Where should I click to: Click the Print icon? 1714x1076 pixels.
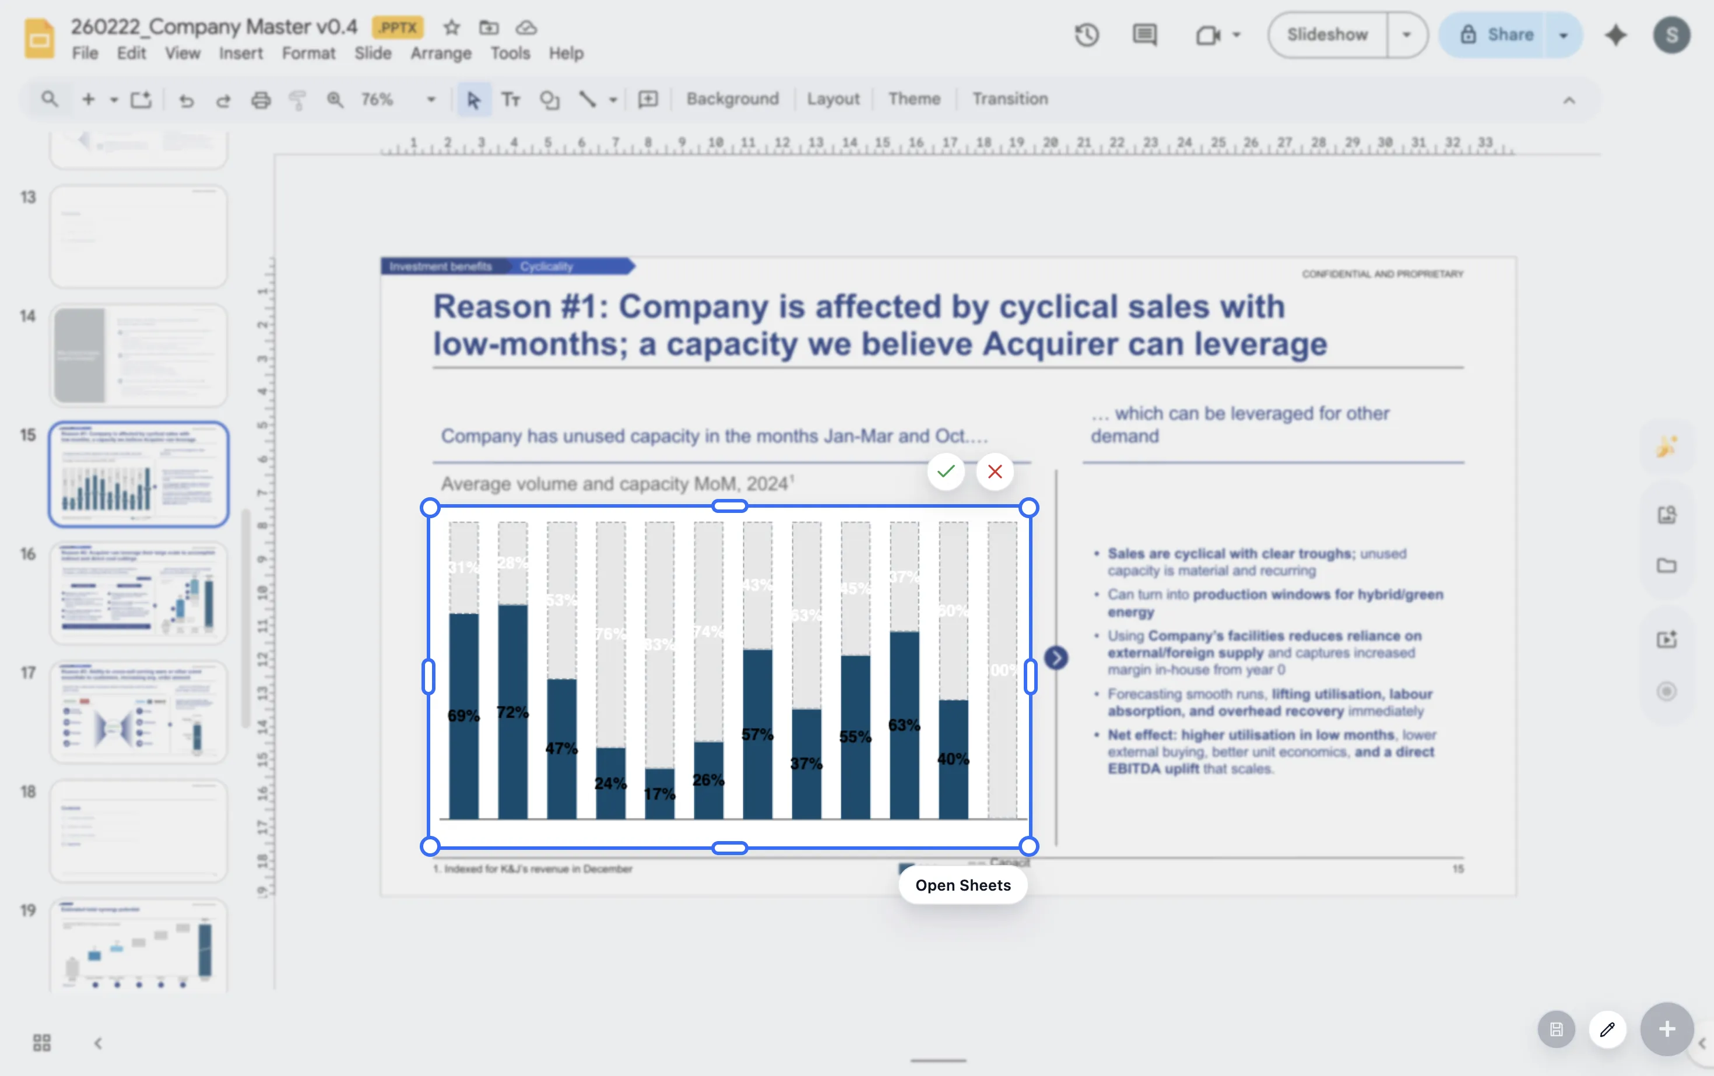[261, 100]
